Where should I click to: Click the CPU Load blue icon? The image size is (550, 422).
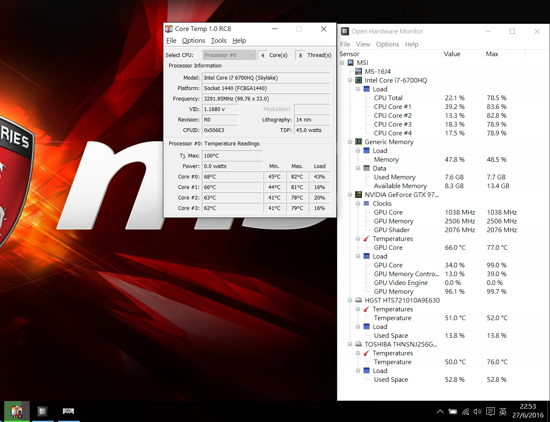point(367,89)
